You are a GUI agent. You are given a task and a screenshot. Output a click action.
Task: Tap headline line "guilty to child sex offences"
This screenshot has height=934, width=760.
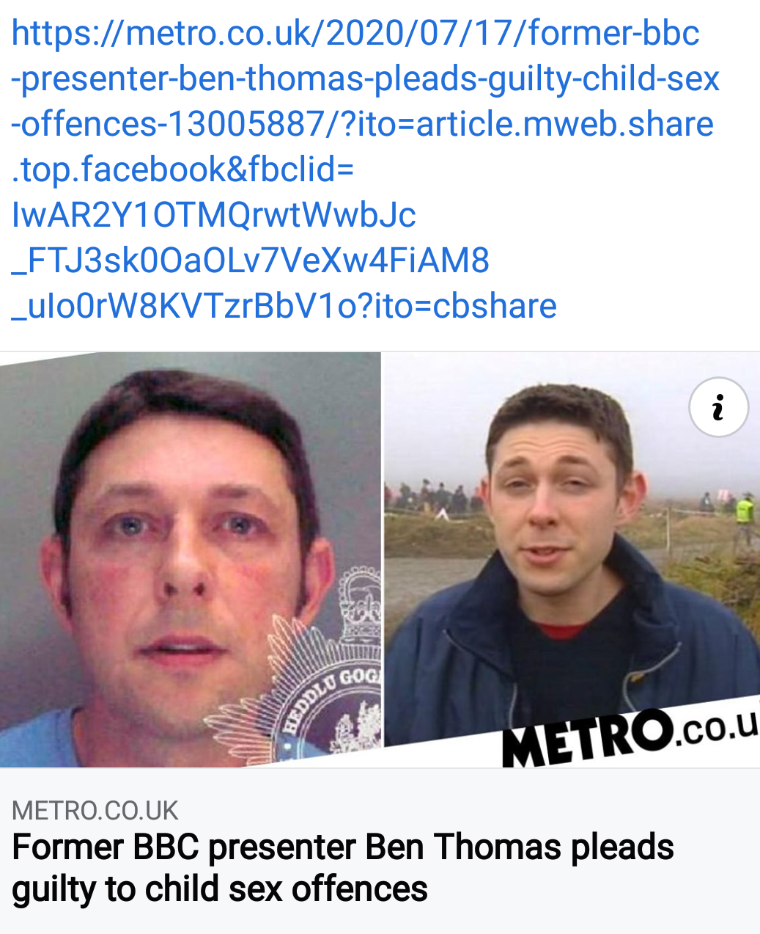click(x=220, y=889)
